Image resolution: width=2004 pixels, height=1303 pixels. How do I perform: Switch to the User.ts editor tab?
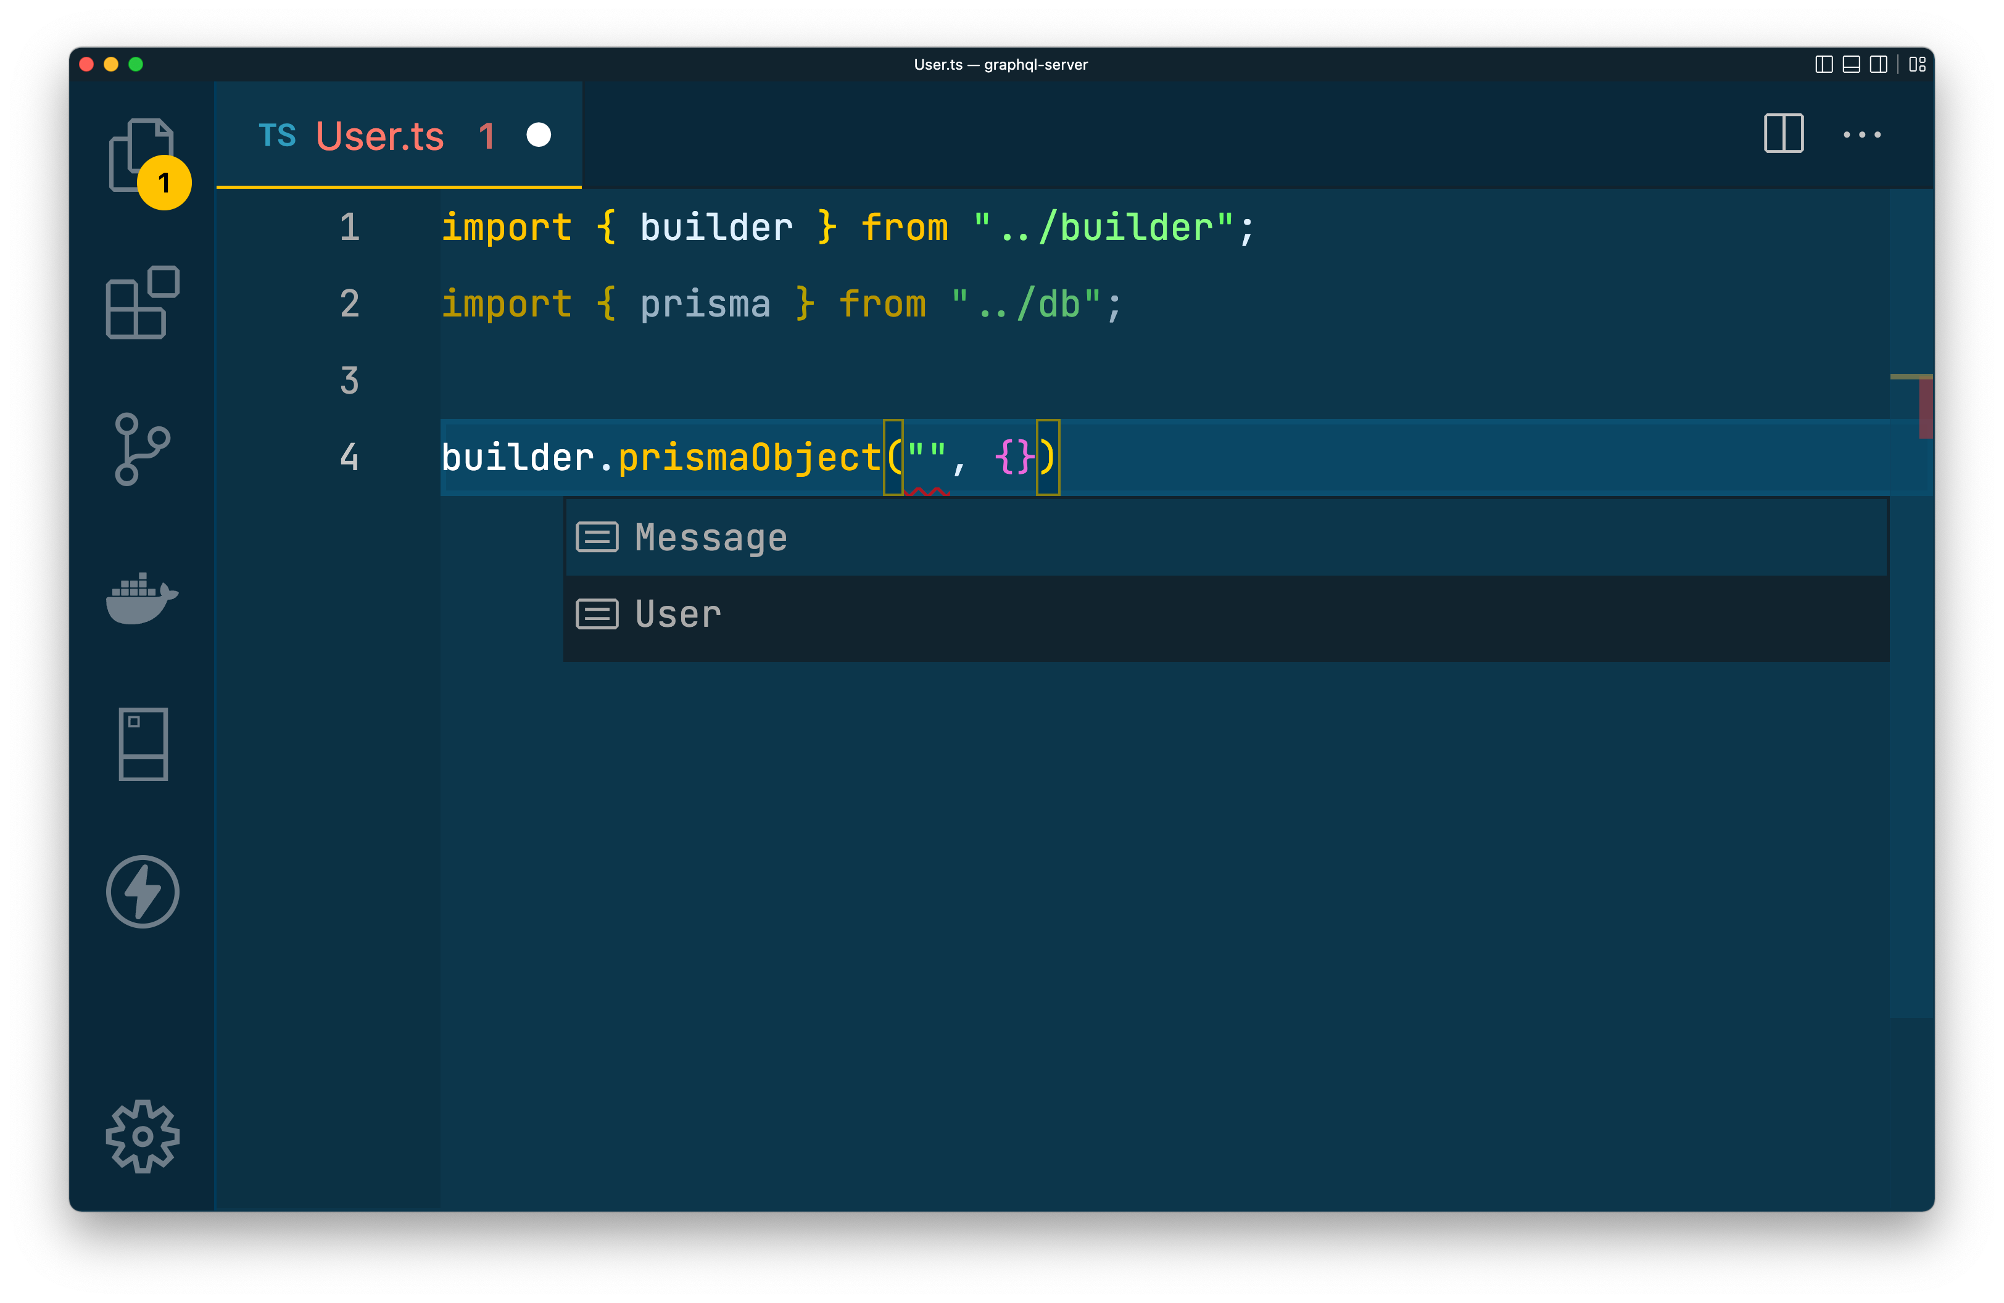379,136
